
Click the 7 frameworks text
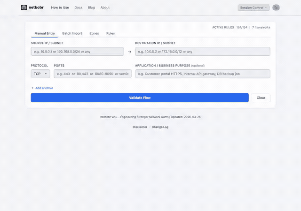click(261, 27)
